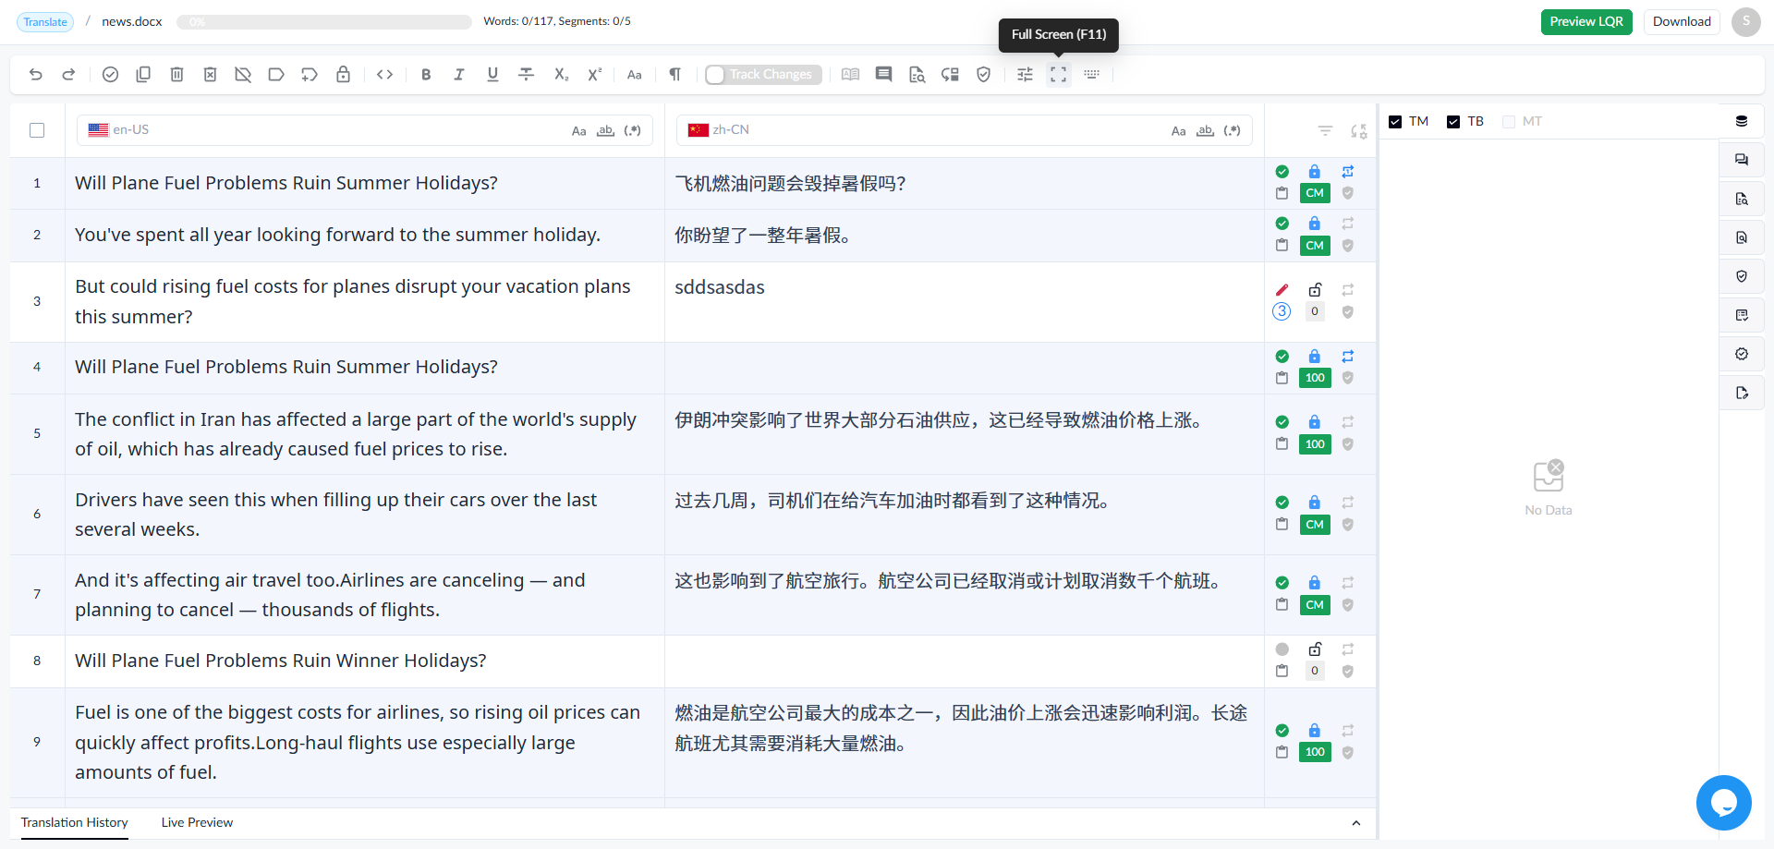Click the Full Screen toolbar icon
1774x849 pixels.
1058,75
